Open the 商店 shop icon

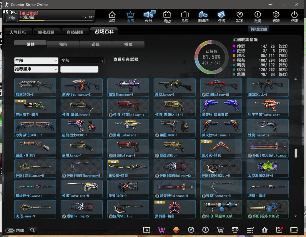(x=167, y=16)
